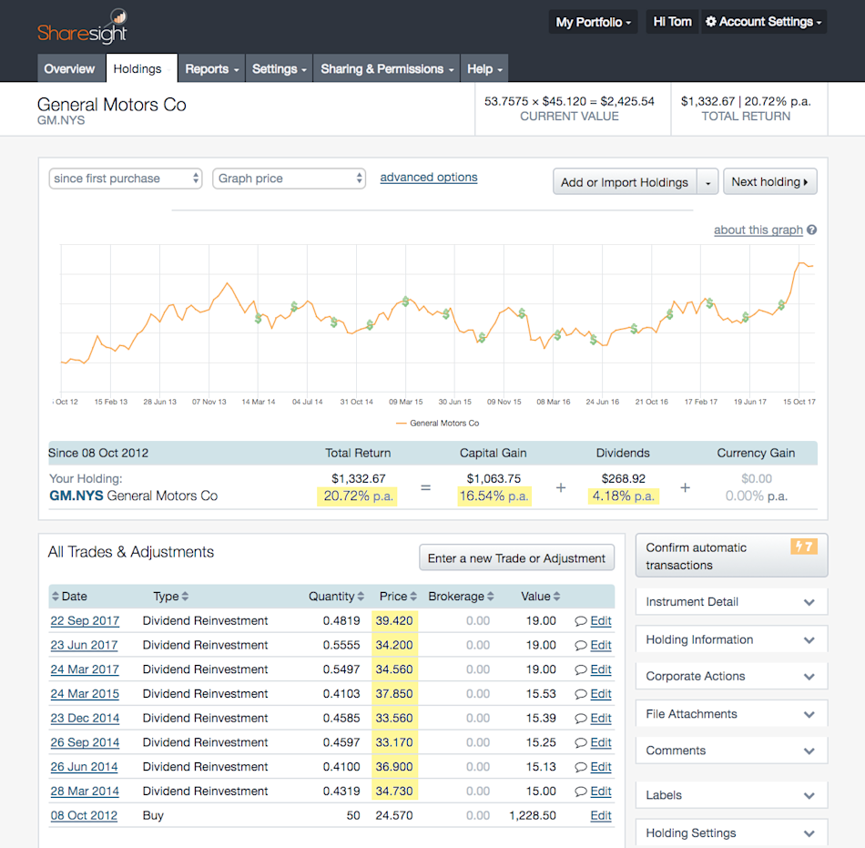Viewport: 865px width, 848px height.
Task: Click the 1,228.50 value of the Buy trade
Action: tap(533, 815)
